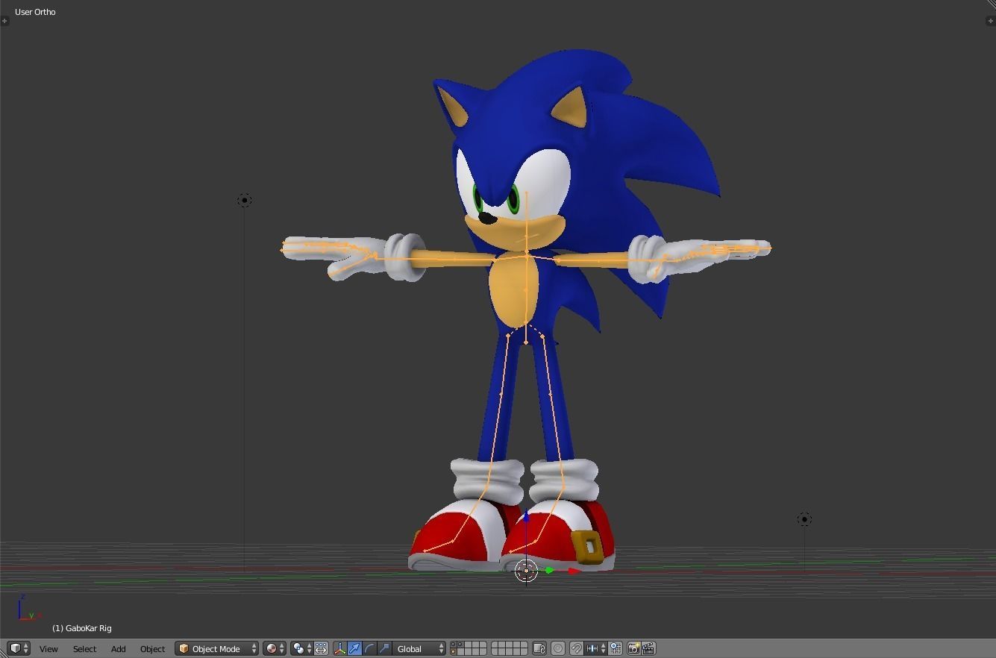Expand the hidden panel with the top-right plus
The width and height of the screenshot is (996, 658).
point(990,20)
